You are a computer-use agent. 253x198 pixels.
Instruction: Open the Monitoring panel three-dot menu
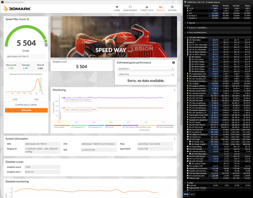174,90
